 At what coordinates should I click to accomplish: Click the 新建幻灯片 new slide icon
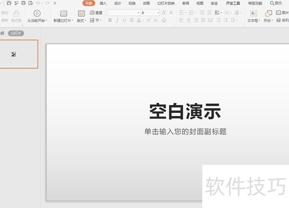64,13
